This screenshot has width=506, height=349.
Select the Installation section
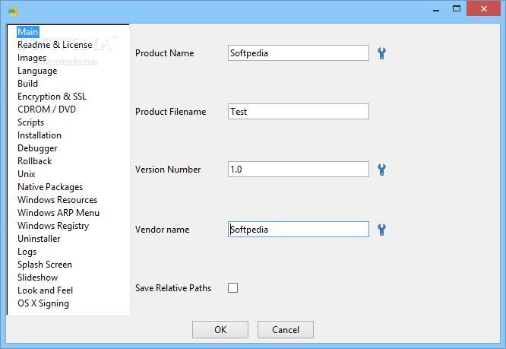coord(40,135)
